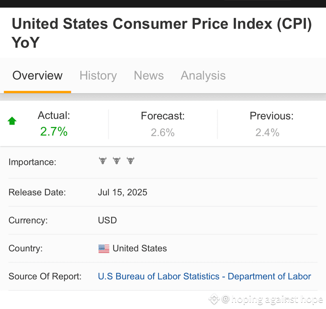
Task: Click the green up arrow icon
Action: point(12,121)
